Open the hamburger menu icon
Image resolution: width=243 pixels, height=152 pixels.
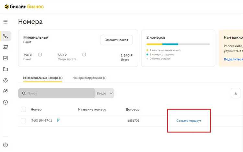pyautogui.click(x=6, y=22)
